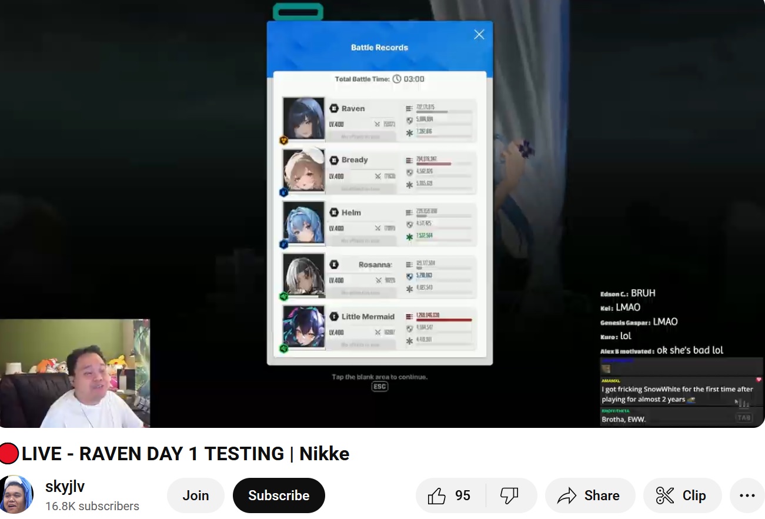Open the more actions three-dot menu
This screenshot has width=765, height=519.
(747, 495)
